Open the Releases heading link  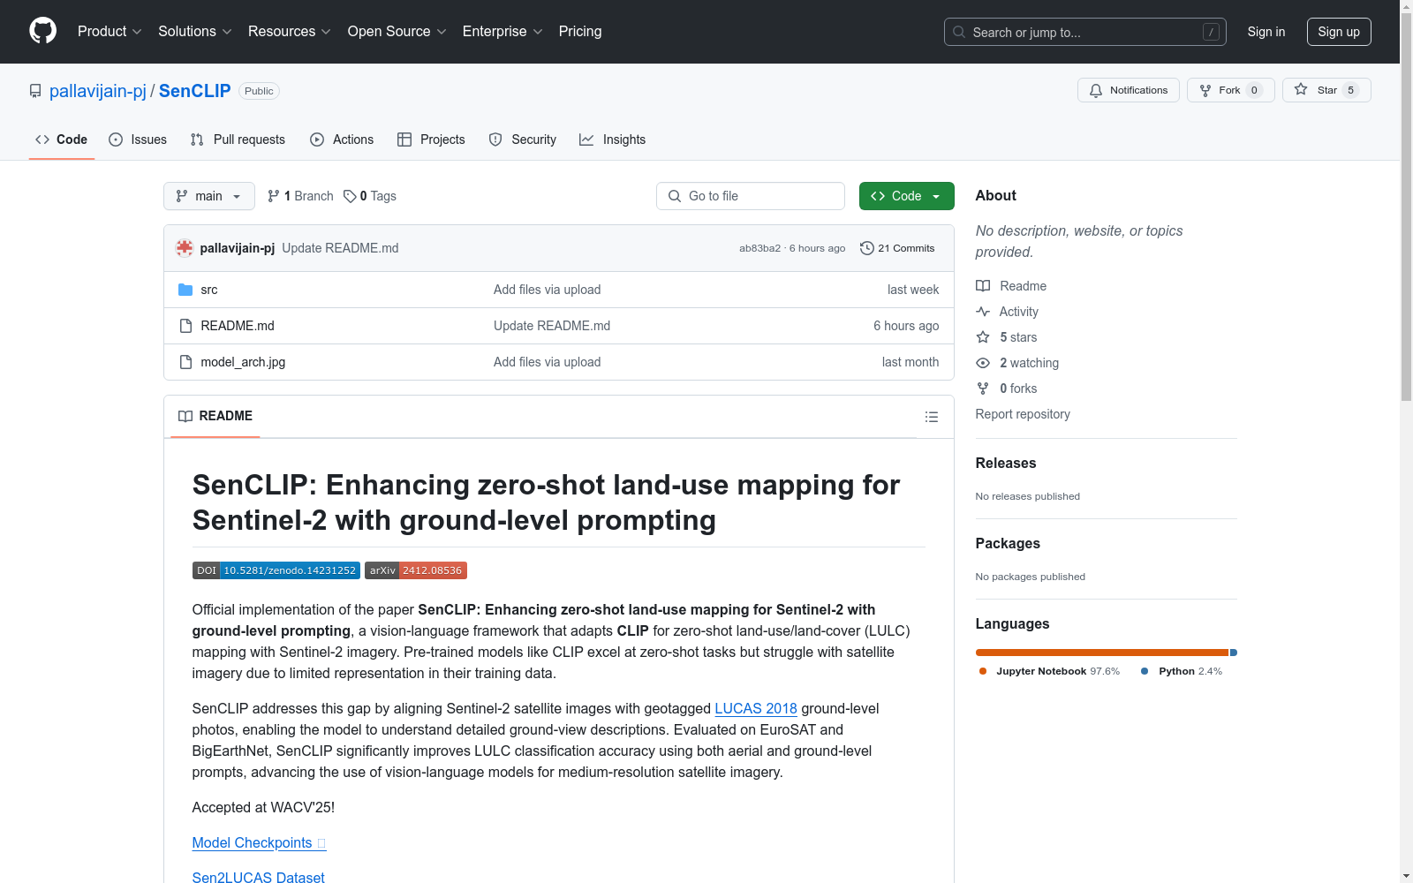click(x=1006, y=463)
